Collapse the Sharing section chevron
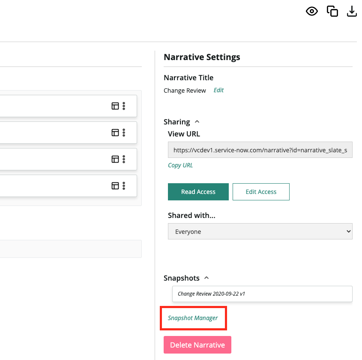The height and width of the screenshot is (360, 362). [197, 121]
